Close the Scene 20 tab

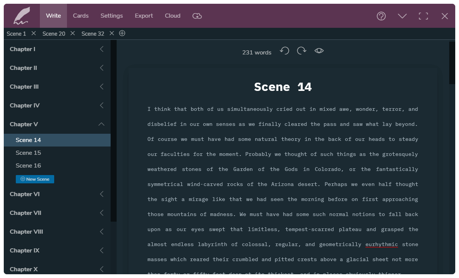click(73, 33)
